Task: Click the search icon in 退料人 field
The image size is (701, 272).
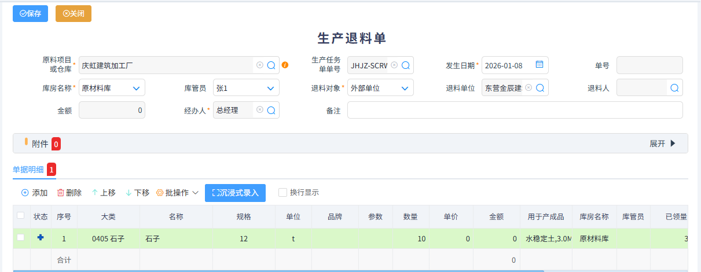Action: [674, 88]
